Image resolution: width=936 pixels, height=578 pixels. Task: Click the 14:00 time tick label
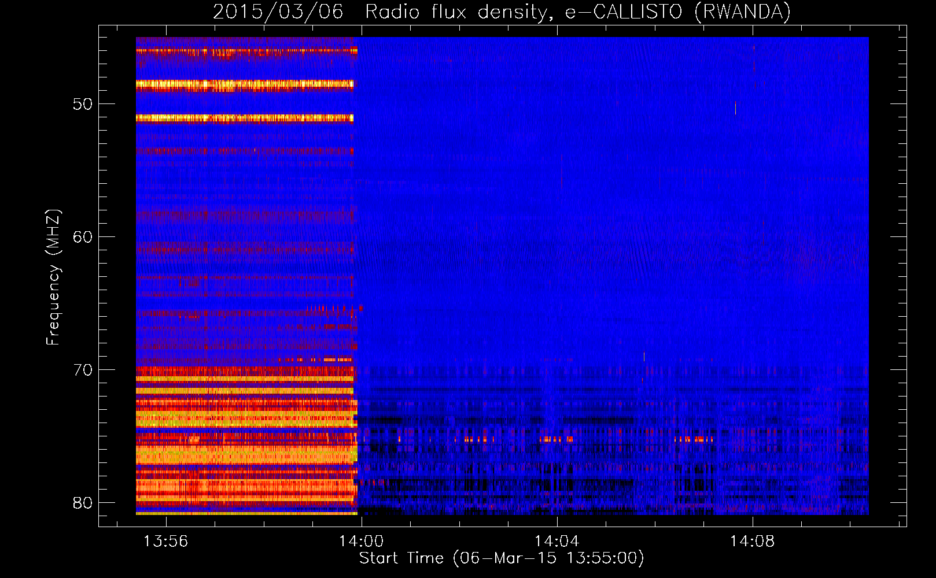[362, 542]
